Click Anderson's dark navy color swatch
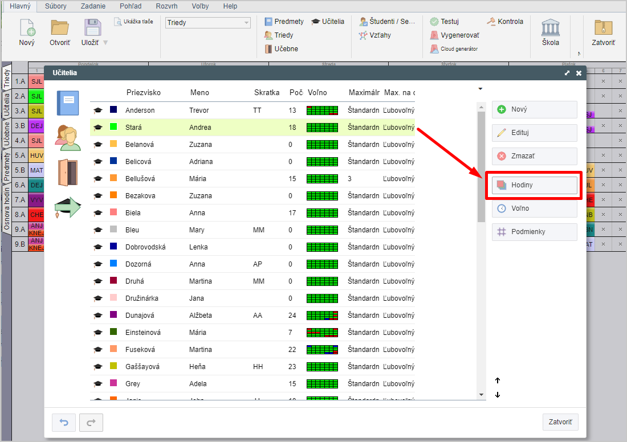627x442 pixels. (113, 109)
